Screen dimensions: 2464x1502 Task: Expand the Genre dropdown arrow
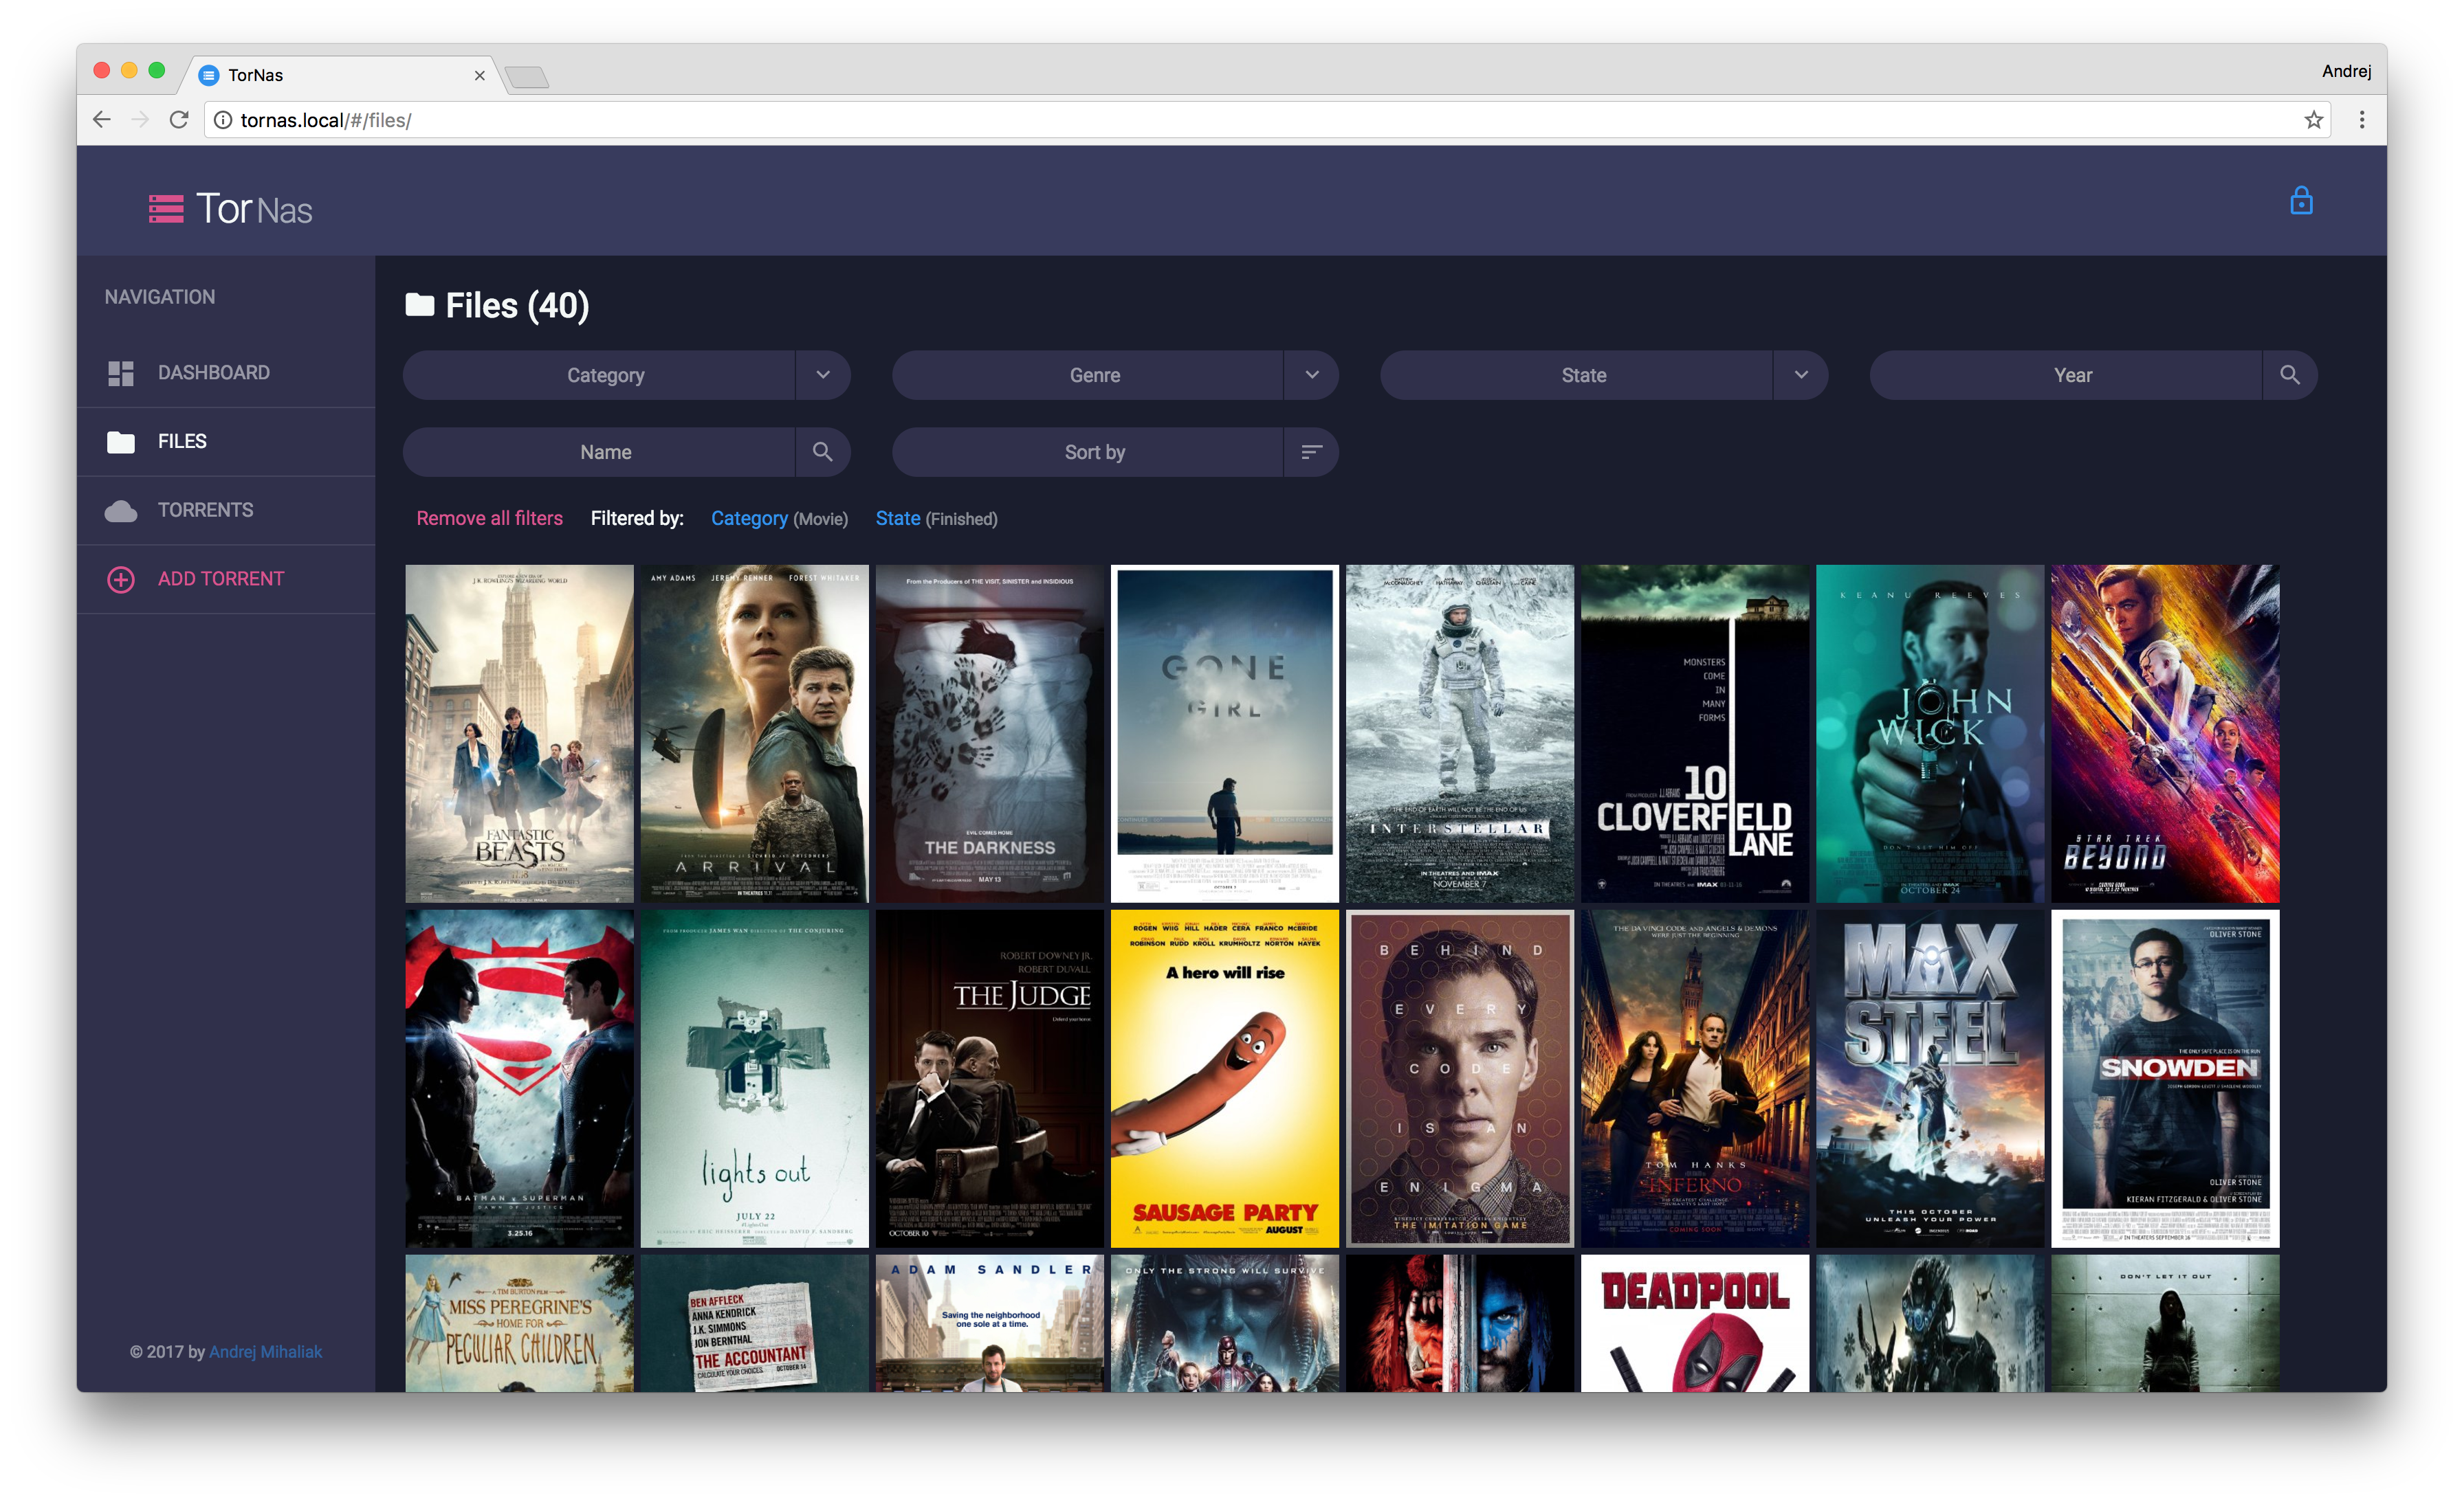(1311, 374)
